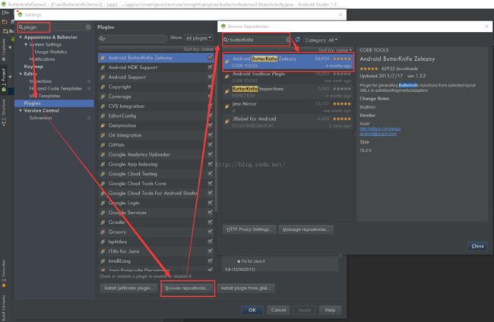494x322 pixels.
Task: Select Plugins in the settings tree
Action: (54, 103)
